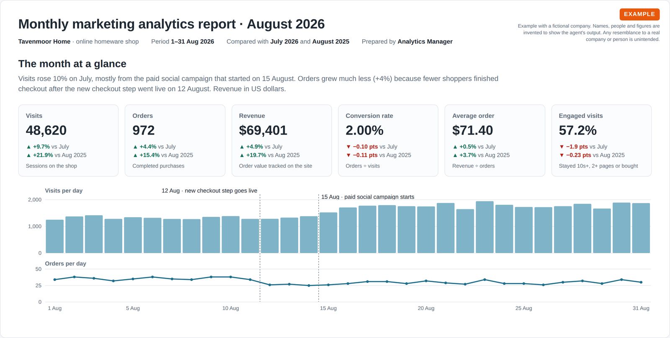Select the visits bar for 20 Aug
Viewport: 670px width, 338px height.
426,230
